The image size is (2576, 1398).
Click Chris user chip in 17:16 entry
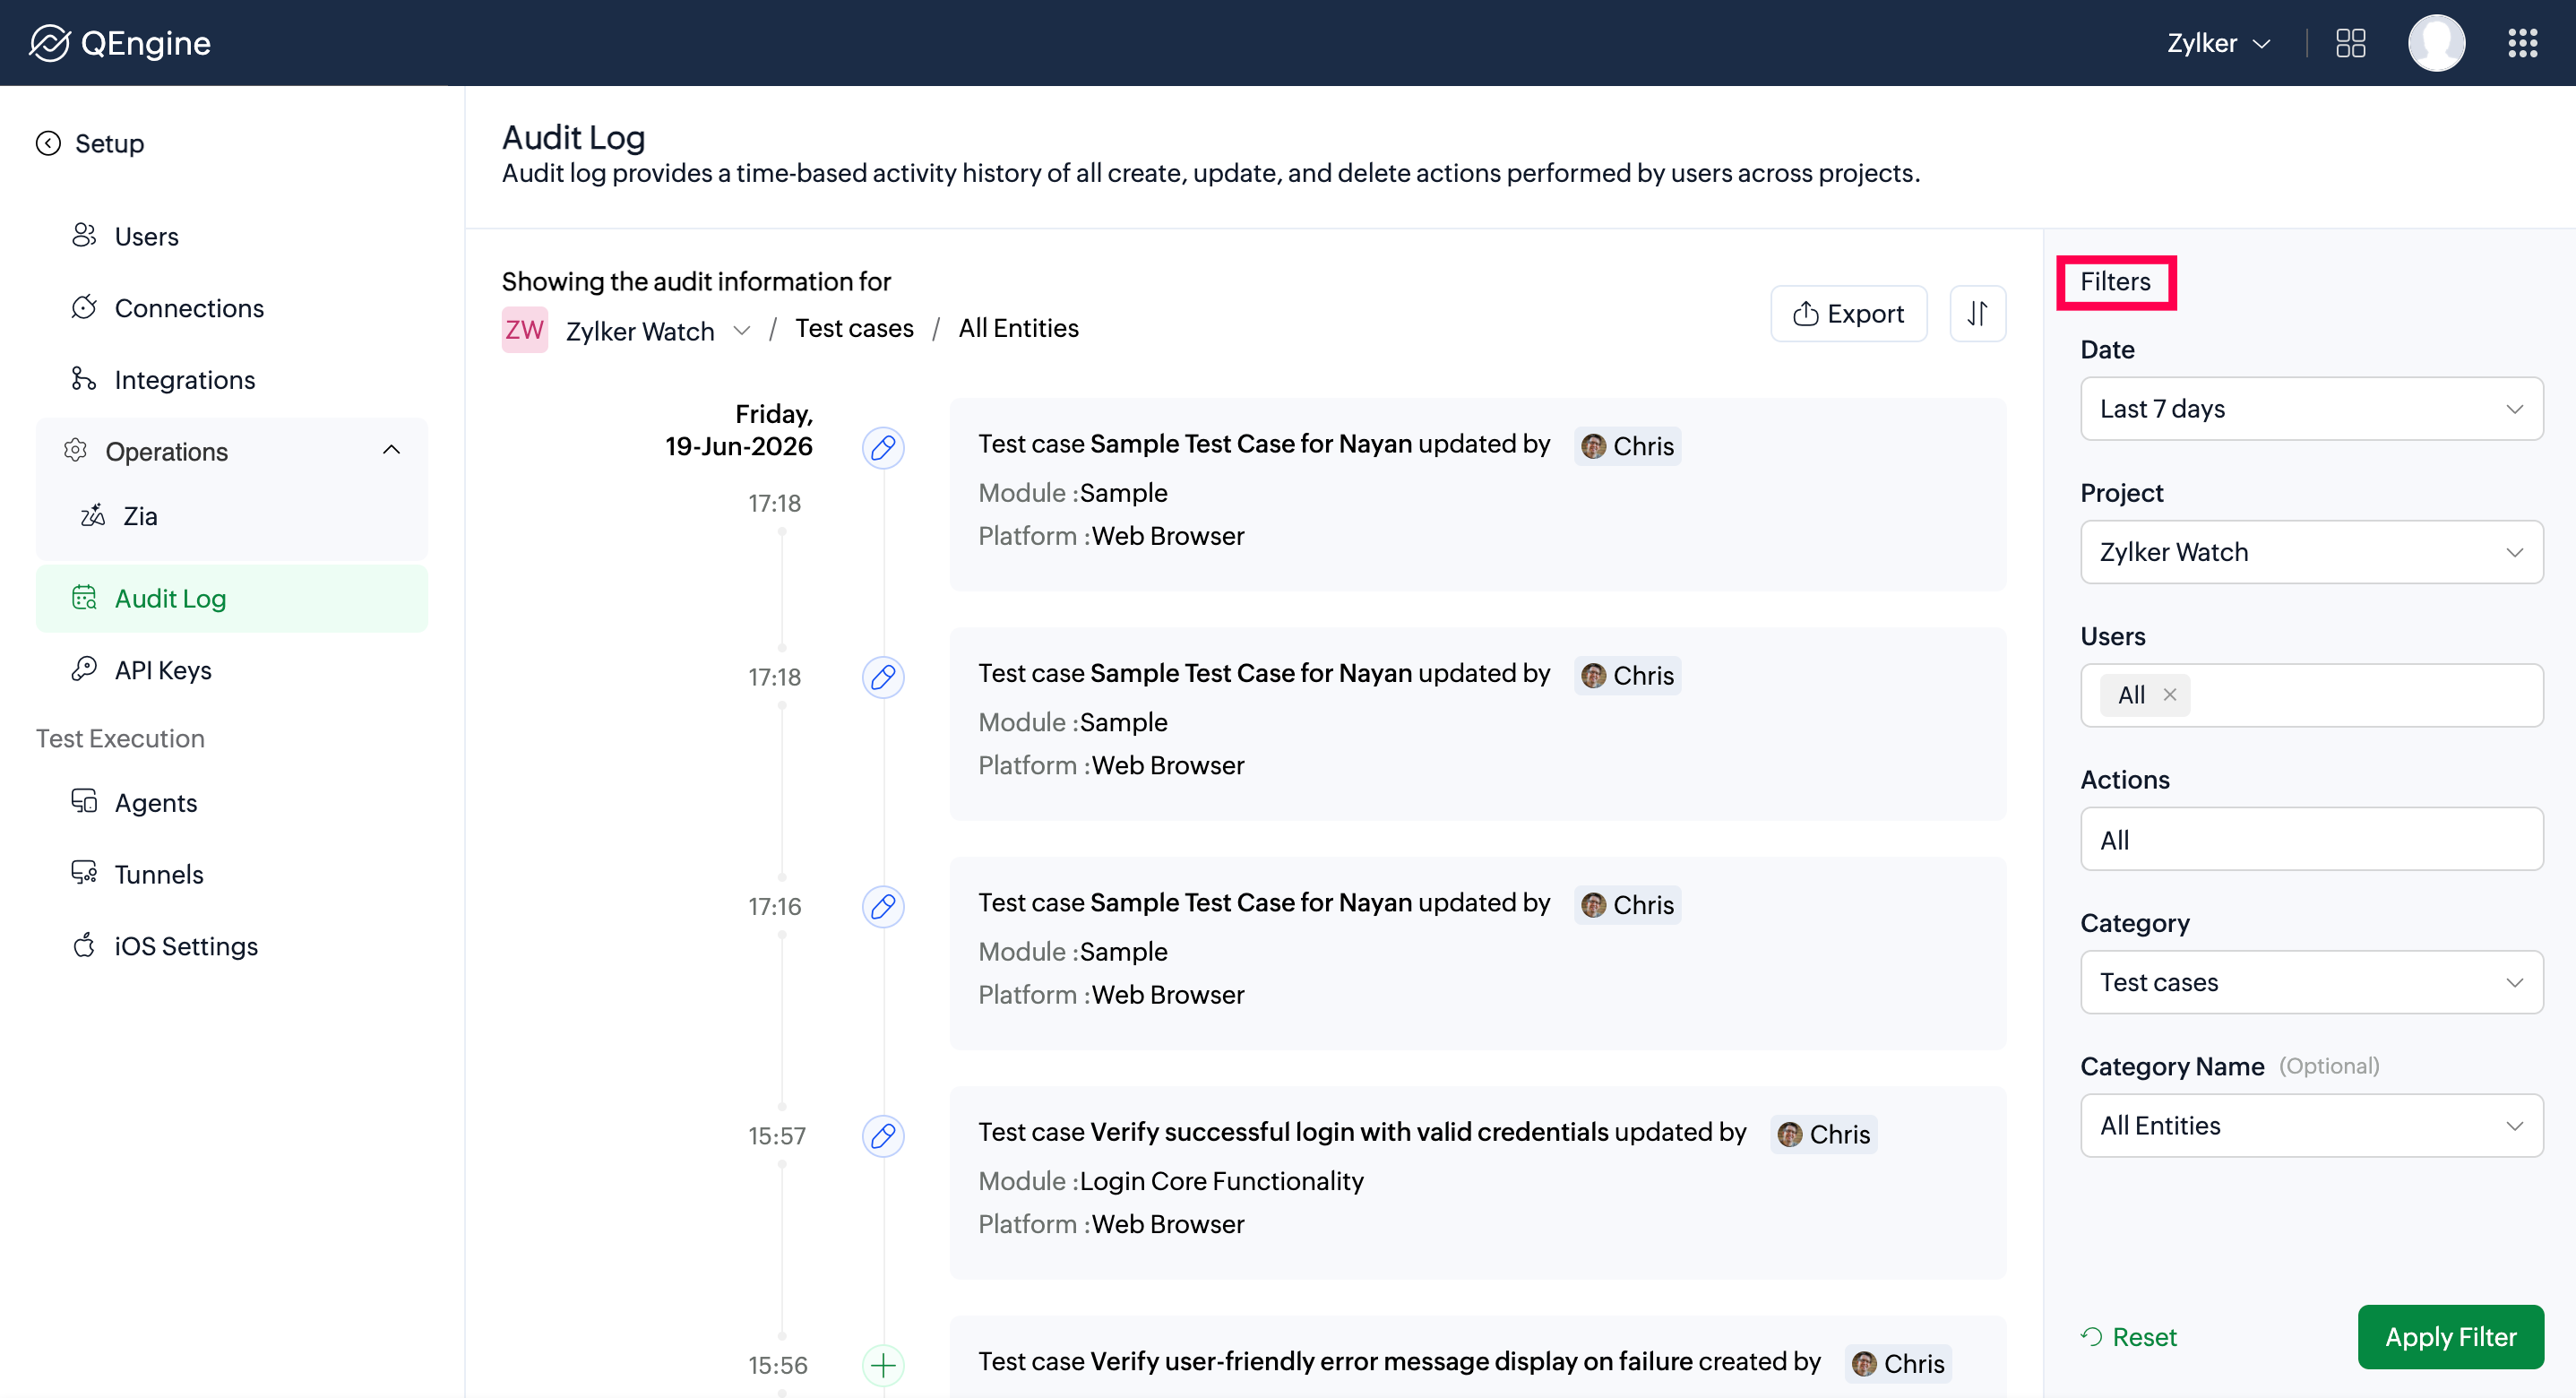pos(1627,905)
